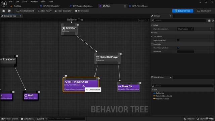
Task: Open Player Chase Location dropdown
Action: (185, 29)
